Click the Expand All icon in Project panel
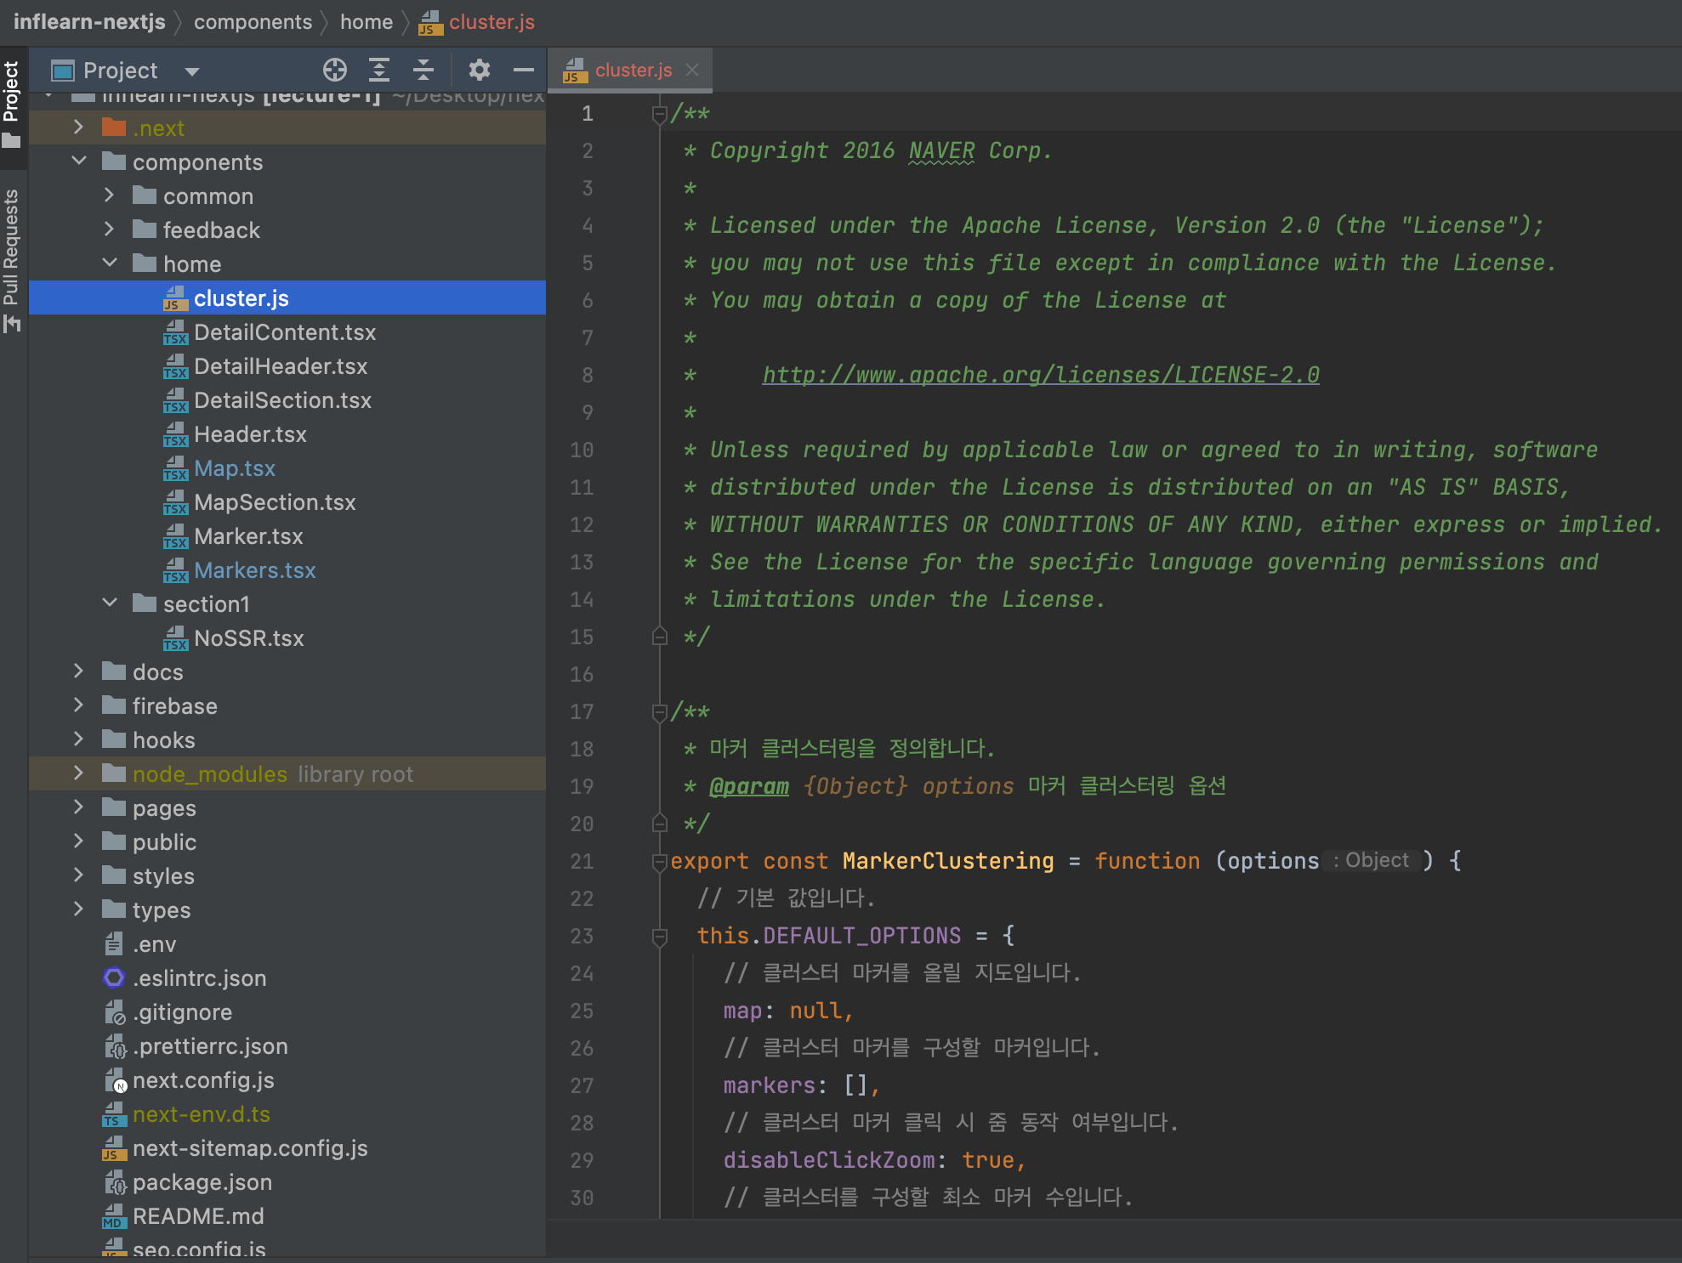This screenshot has width=1682, height=1263. coord(379,70)
